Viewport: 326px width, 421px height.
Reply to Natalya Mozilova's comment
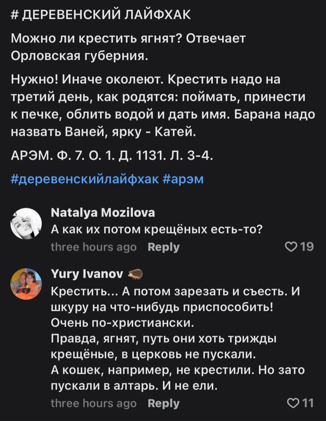coord(164,247)
